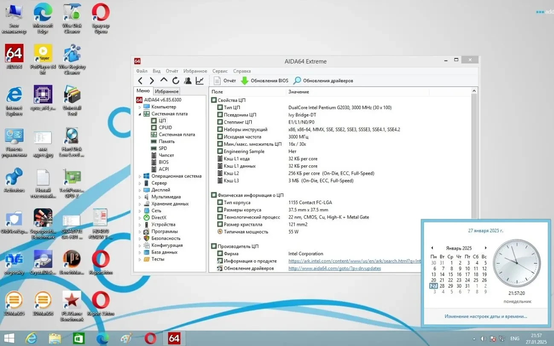The width and height of the screenshot is (554, 346).
Task: Click the aida64.com driver updates link
Action: click(334, 268)
